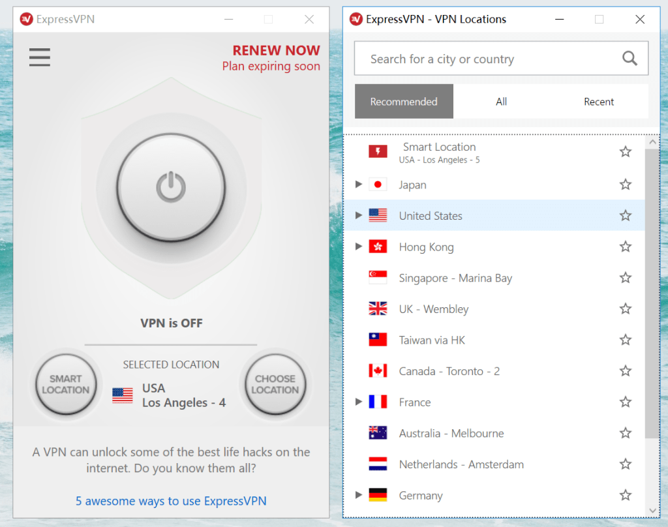668x527 pixels.
Task: Close the VPN Locations window
Action: (640, 19)
